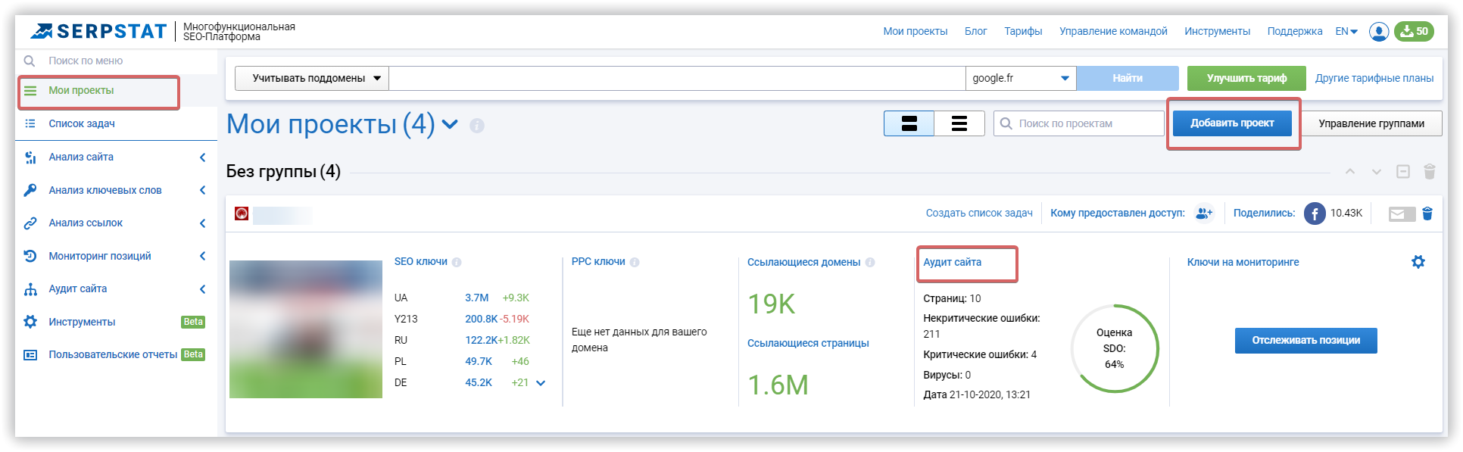Screen dimensions: 1463x452
Task: Open settings gear for monitored keywords
Action: 1418,262
